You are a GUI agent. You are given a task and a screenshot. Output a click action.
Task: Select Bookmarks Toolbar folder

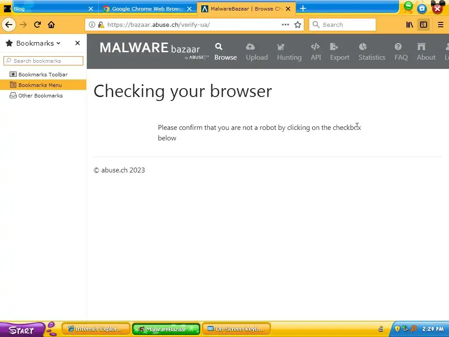coord(43,75)
